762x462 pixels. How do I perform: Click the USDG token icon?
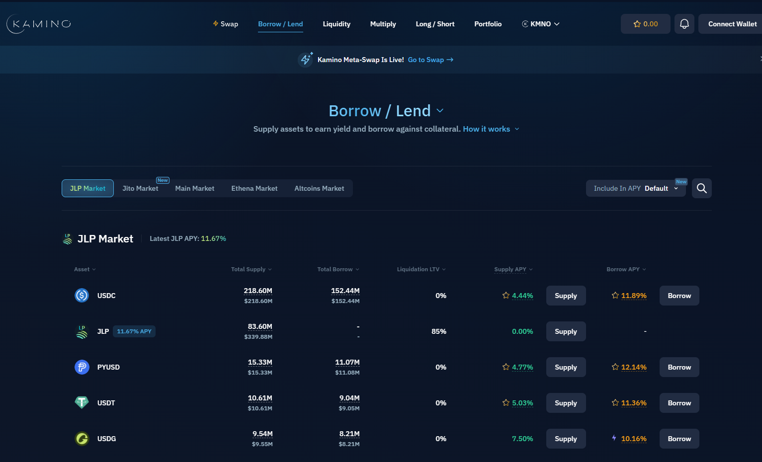tap(82, 439)
